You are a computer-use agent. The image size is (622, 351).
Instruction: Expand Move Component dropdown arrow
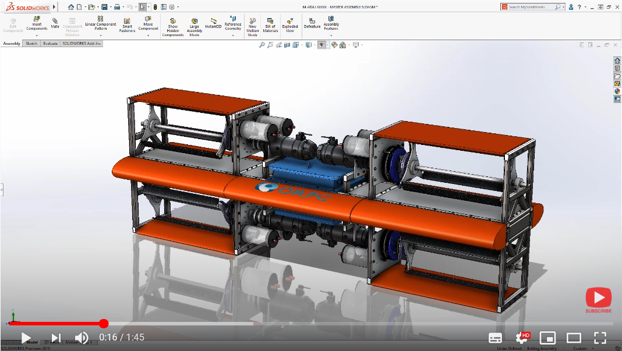click(x=148, y=36)
